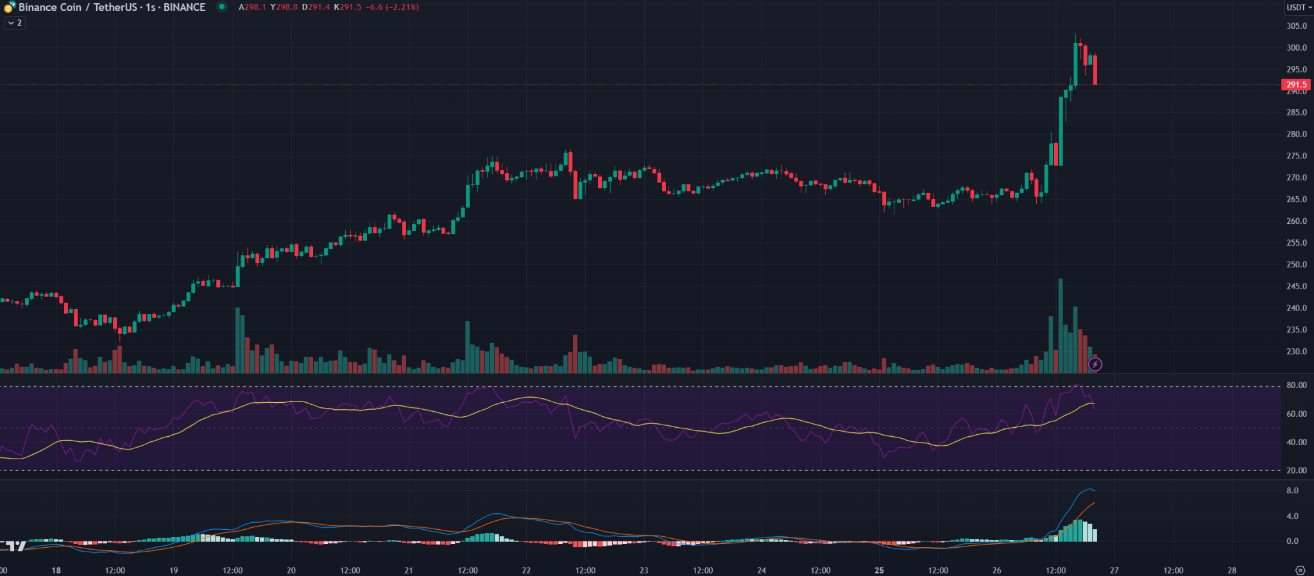
Task: Open the USDT currency dropdown
Action: (x=1299, y=8)
